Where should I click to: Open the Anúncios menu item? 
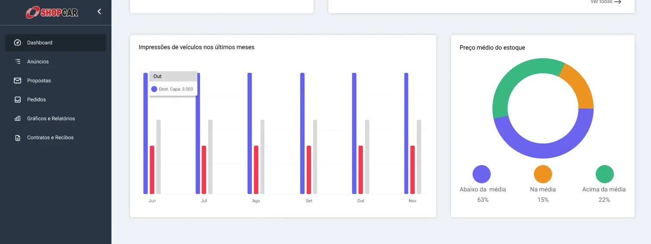click(38, 62)
